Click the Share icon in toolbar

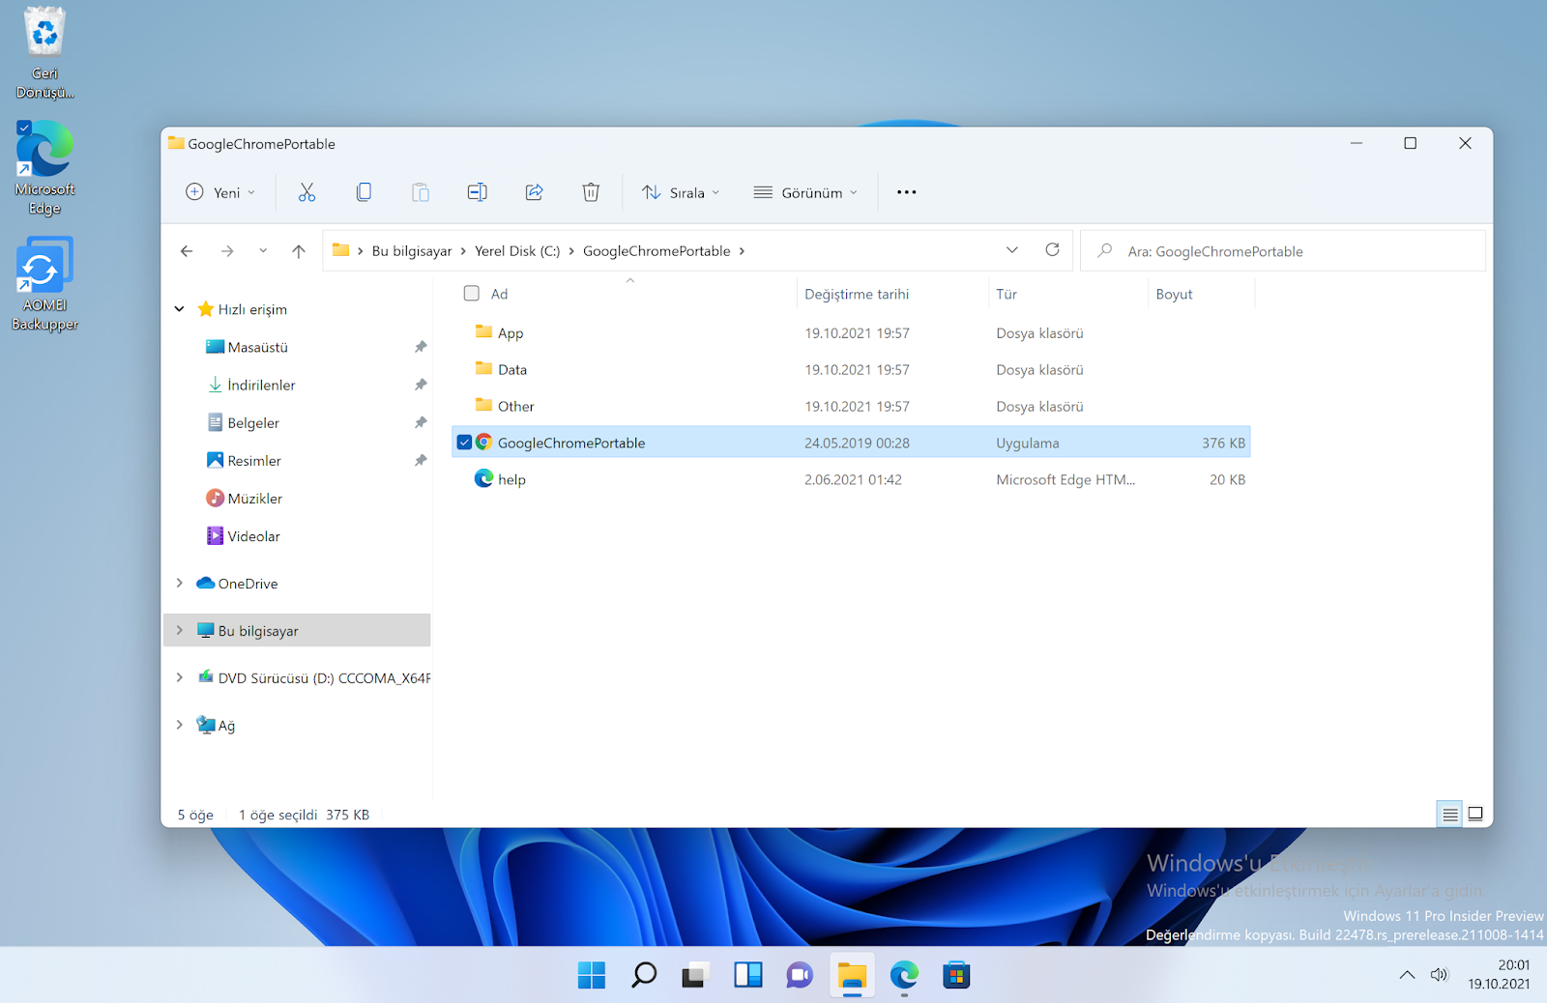click(534, 192)
